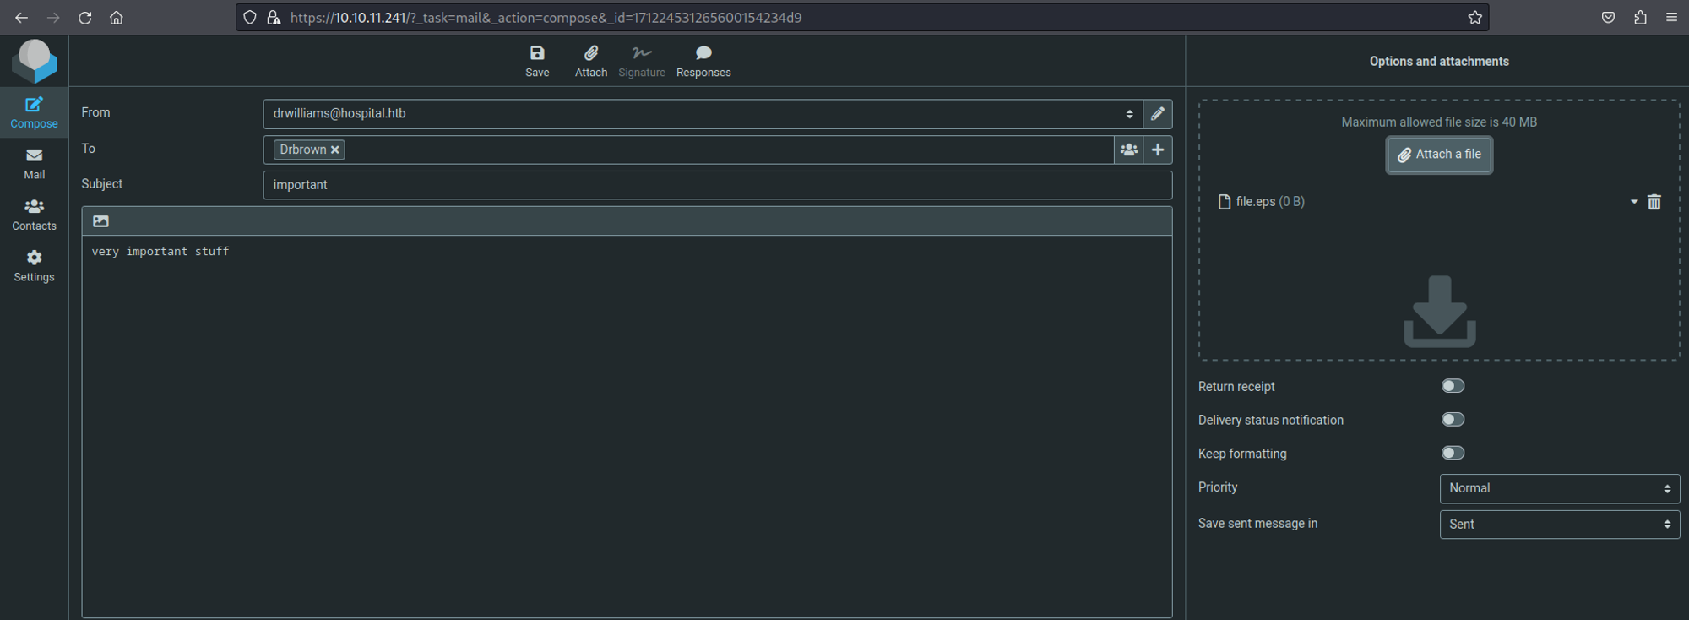Expand the Save sent message in dropdown

tap(1559, 525)
